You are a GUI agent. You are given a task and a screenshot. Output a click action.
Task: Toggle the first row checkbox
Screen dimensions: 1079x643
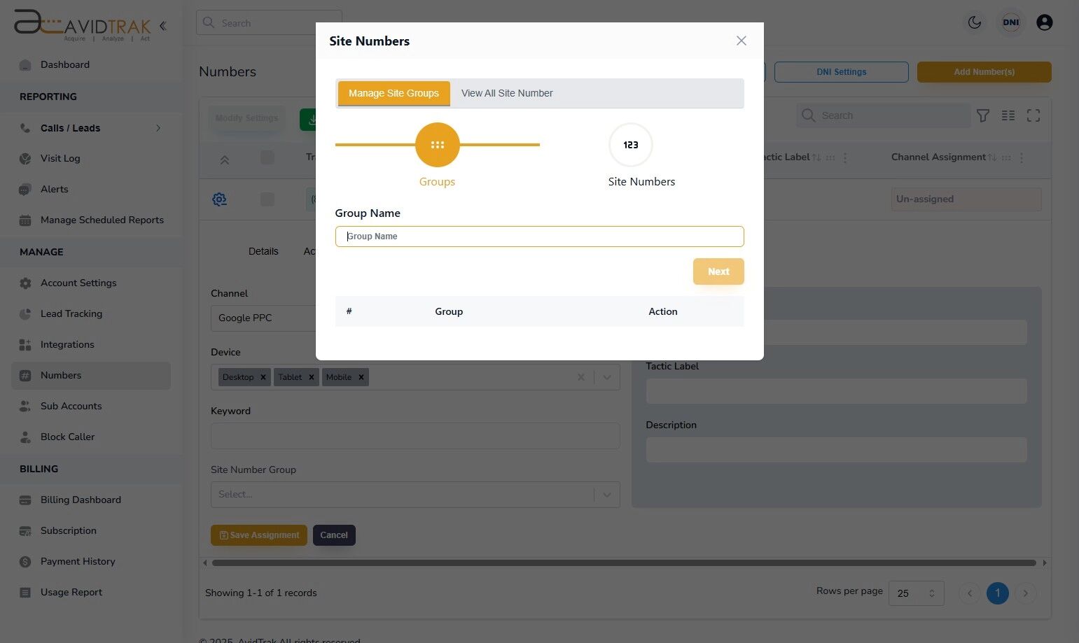pyautogui.click(x=267, y=199)
